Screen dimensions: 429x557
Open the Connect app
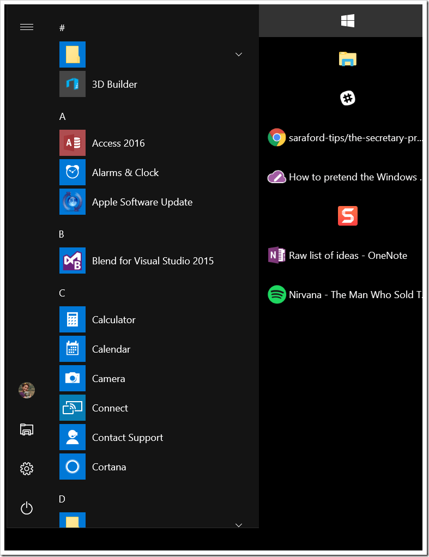110,408
